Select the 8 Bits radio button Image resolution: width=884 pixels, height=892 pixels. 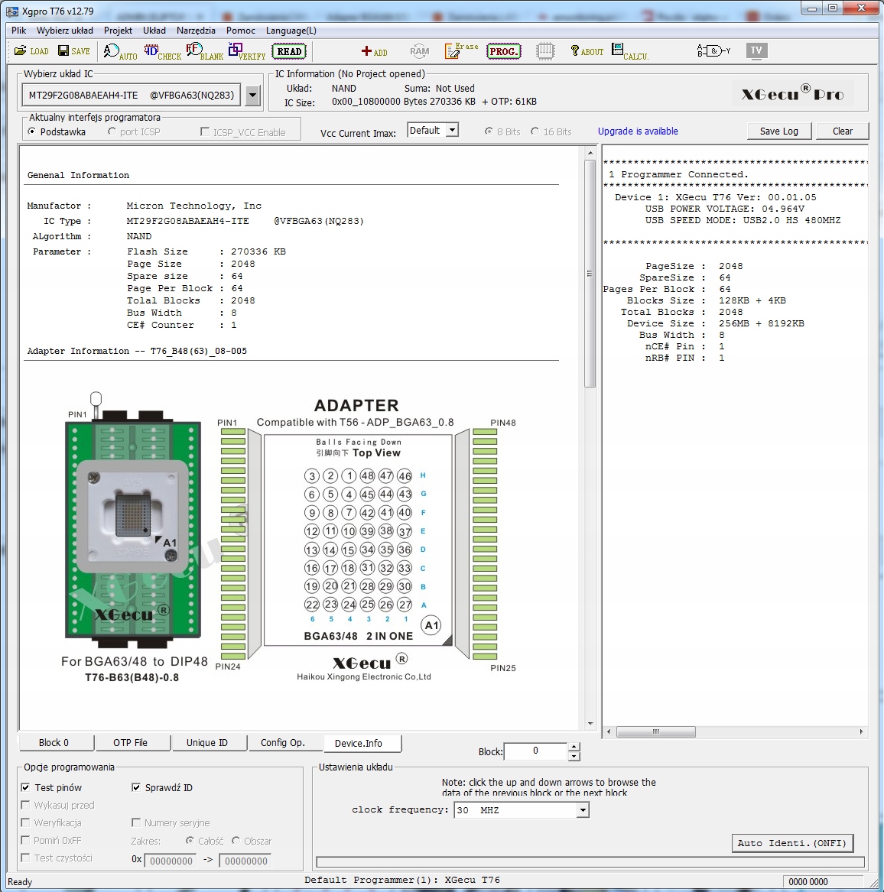pos(489,131)
